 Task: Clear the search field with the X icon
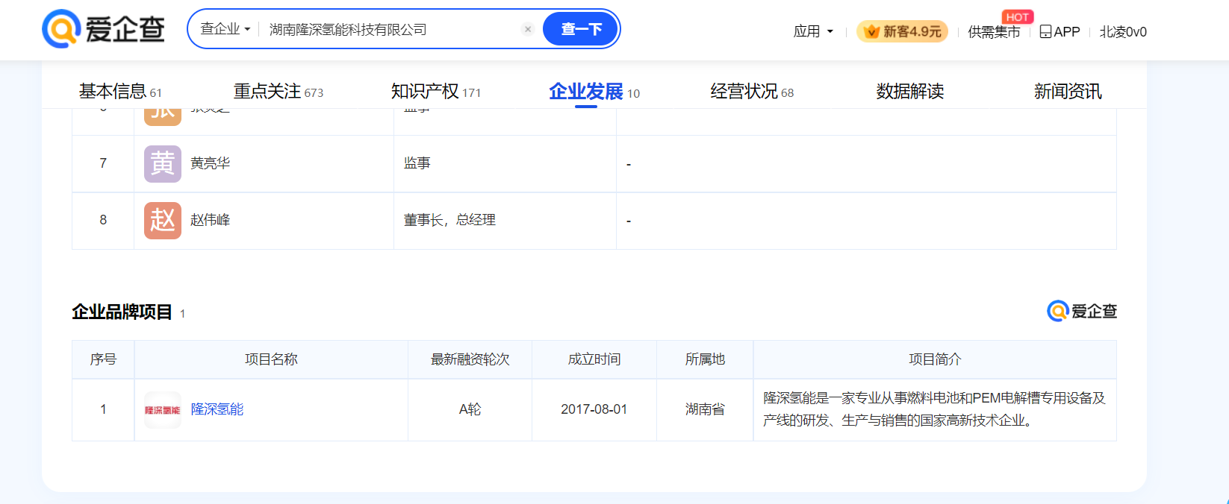(528, 29)
